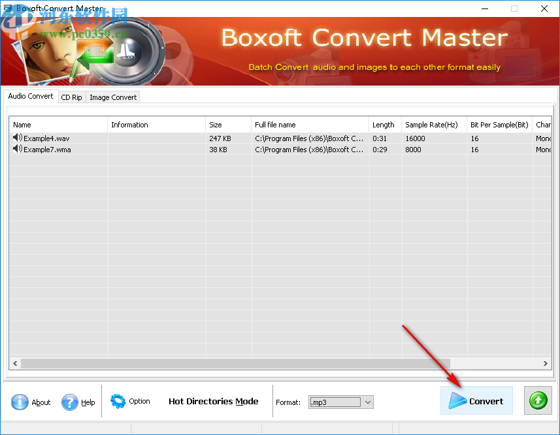The image size is (560, 435).
Task: Open the Option settings gear icon
Action: [x=118, y=402]
